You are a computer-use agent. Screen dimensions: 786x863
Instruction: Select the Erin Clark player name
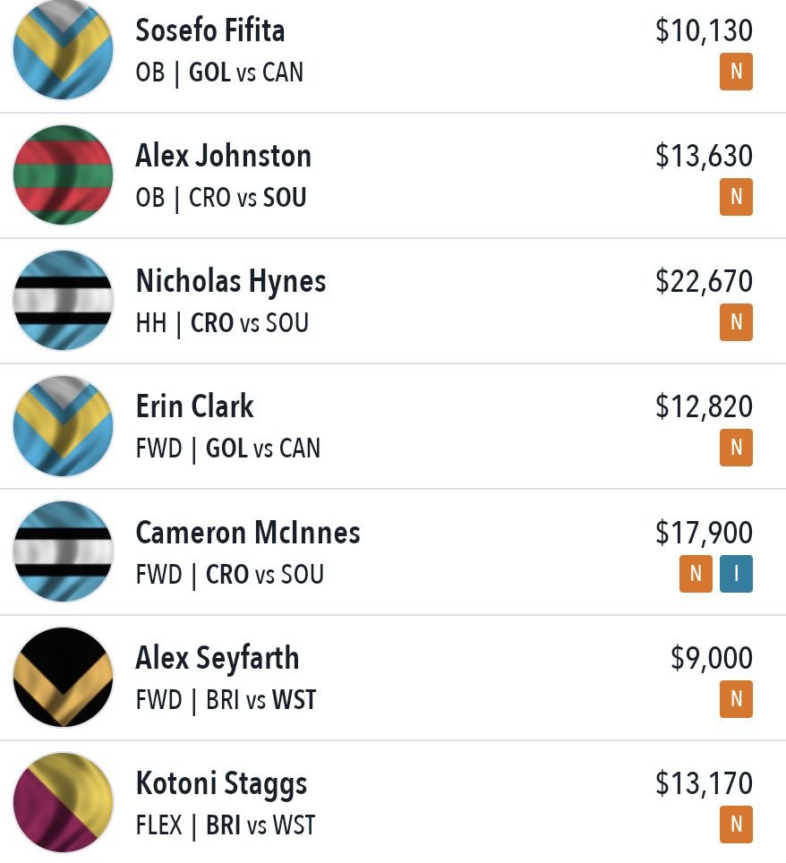point(195,406)
